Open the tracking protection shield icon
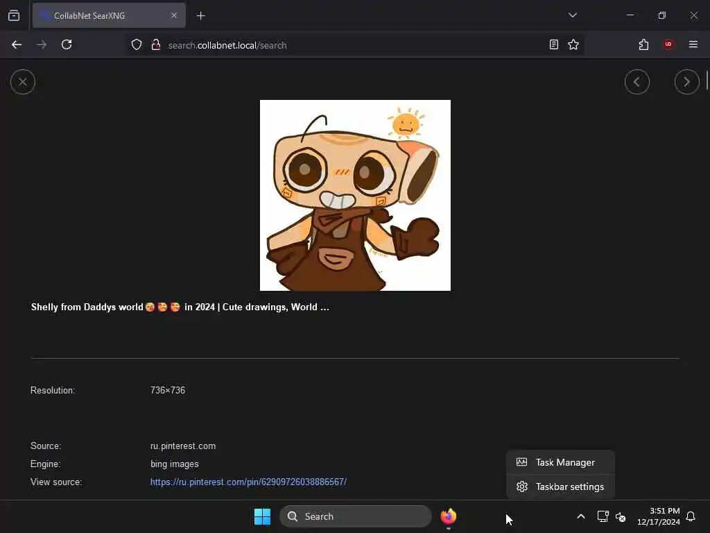The image size is (710, 533). pos(137,45)
